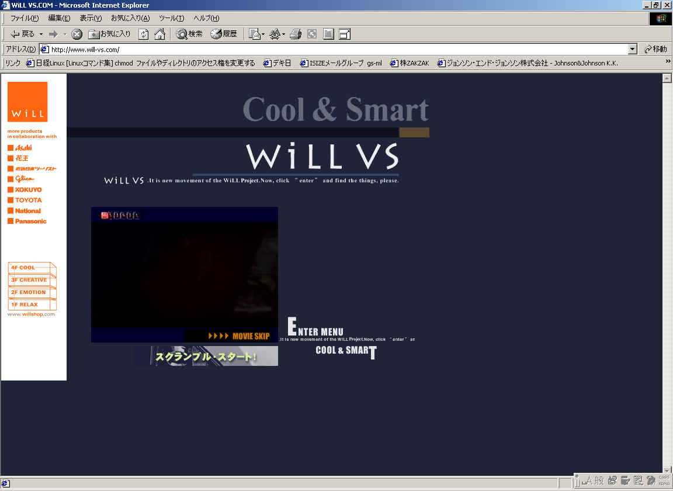This screenshot has width=673, height=491.
Task: Open the 表示 (View) menu
Action: point(91,18)
